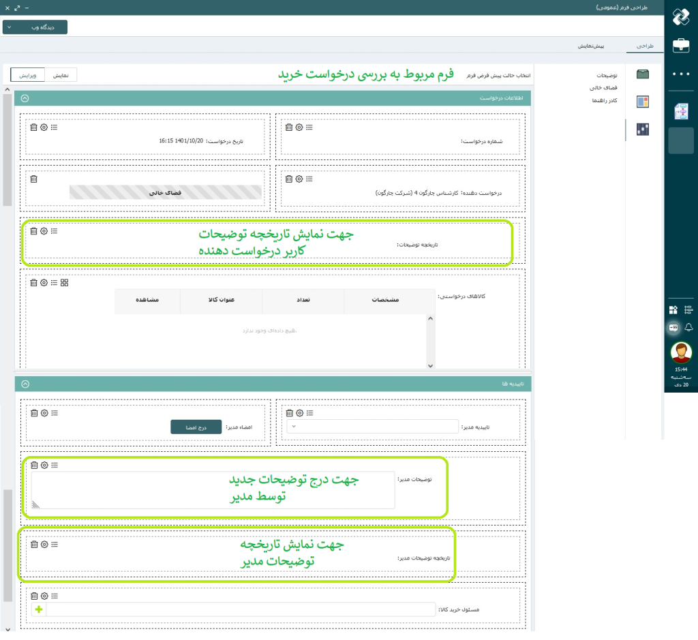Select the طراحی tab
Viewport: 698px width, 640px height.
click(644, 46)
